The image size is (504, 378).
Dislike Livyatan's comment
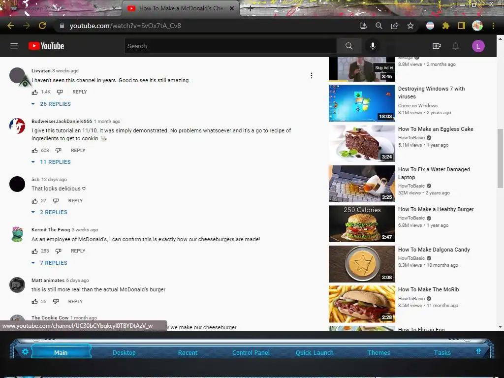tap(60, 92)
